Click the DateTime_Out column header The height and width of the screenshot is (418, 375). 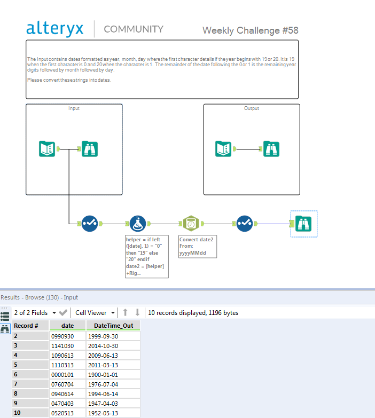click(x=113, y=326)
